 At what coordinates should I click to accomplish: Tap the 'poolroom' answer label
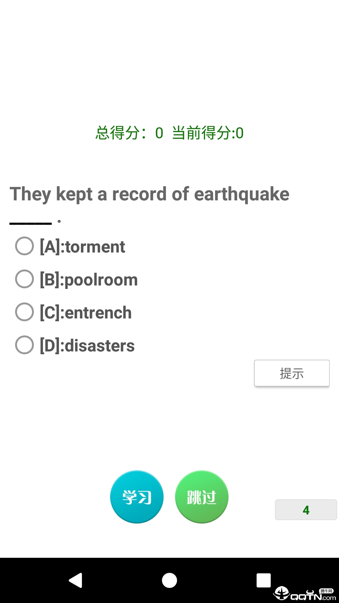point(89,280)
